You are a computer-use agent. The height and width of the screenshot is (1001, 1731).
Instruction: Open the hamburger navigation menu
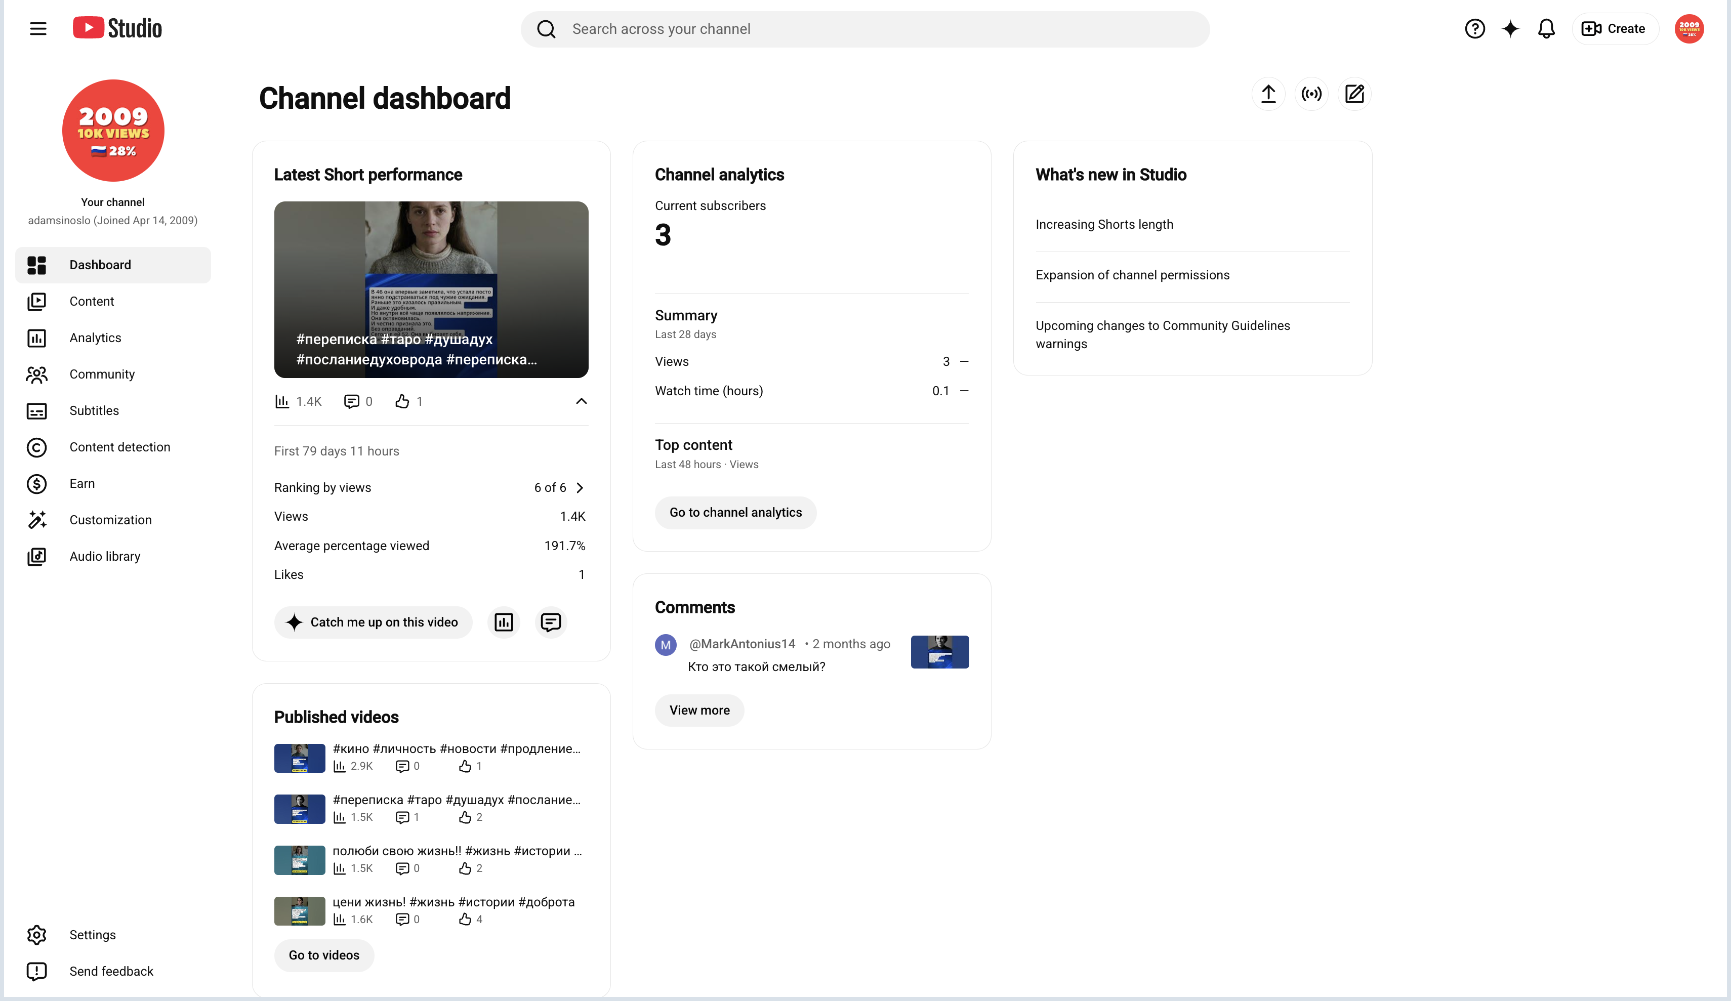coord(38,29)
